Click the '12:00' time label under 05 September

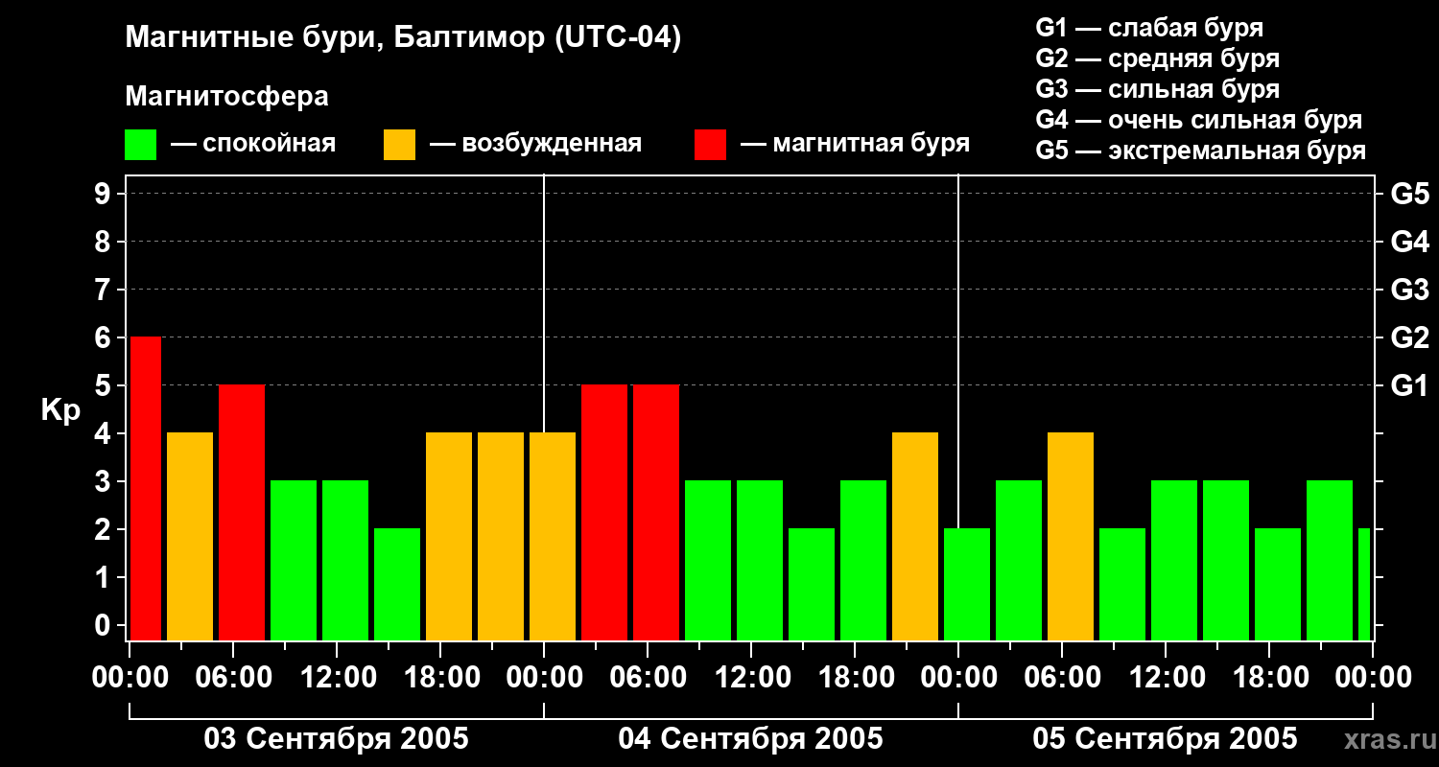coord(1166,678)
